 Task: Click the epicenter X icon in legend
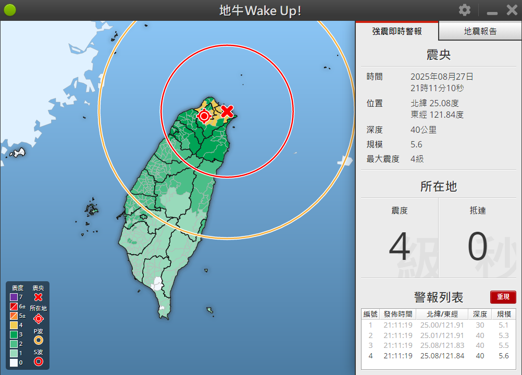click(39, 297)
